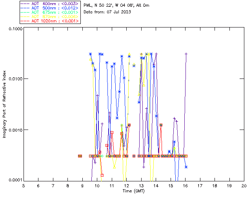The image size is (251, 201).
Task: Click the x-axis label 9
Action: click(x=82, y=186)
